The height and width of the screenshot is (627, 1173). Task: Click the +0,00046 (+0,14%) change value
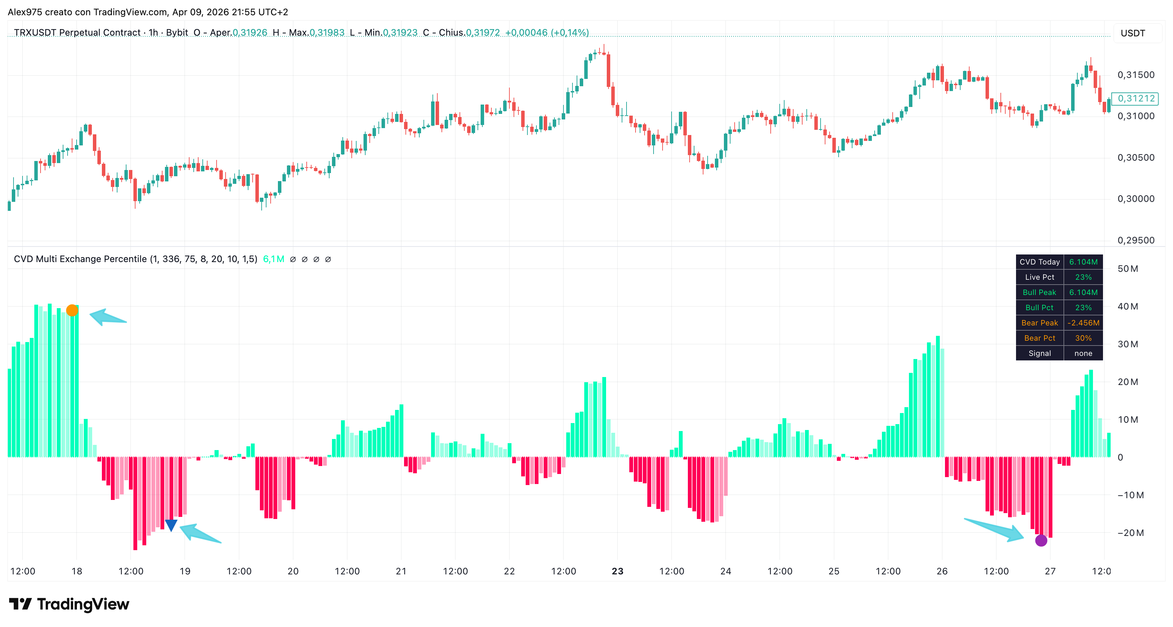(x=547, y=32)
